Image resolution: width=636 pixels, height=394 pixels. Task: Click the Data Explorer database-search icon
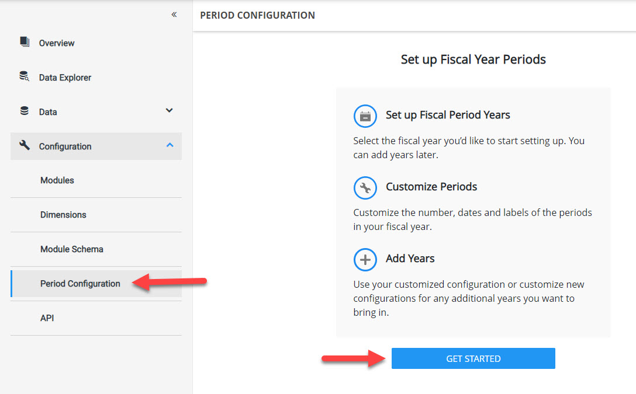(x=25, y=76)
